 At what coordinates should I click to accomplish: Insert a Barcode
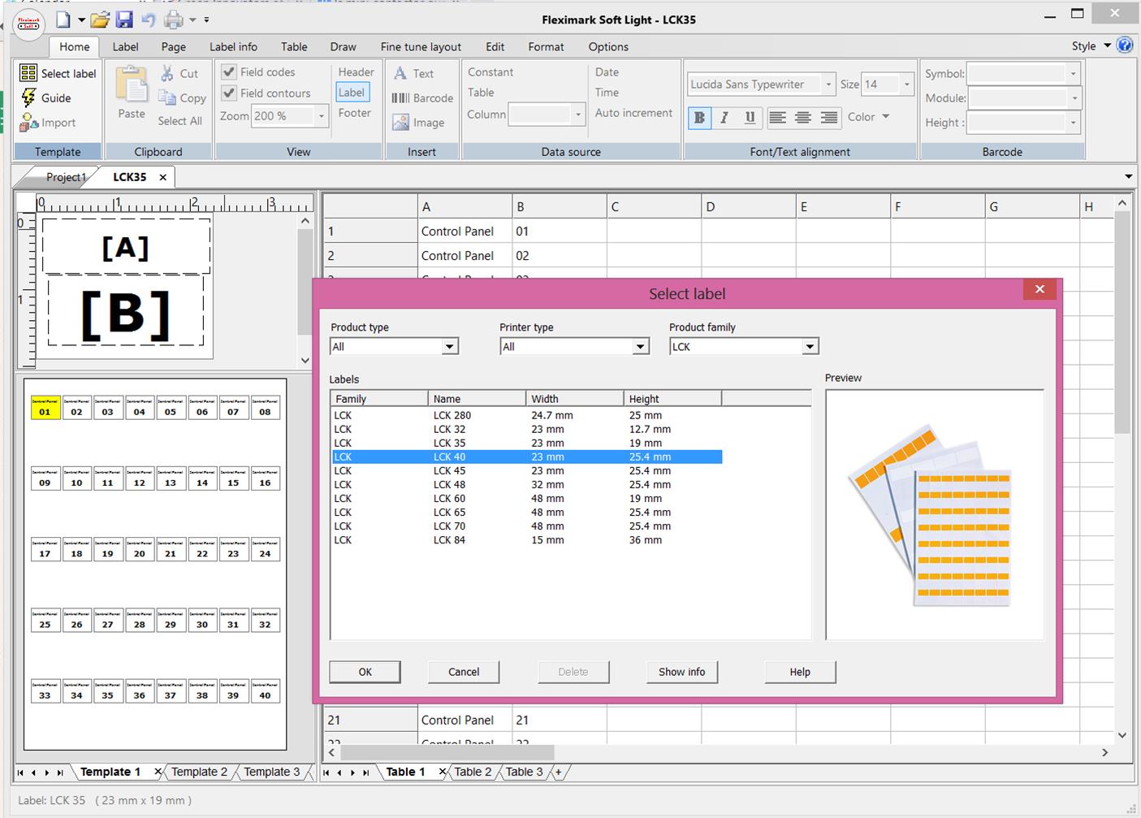(x=422, y=97)
